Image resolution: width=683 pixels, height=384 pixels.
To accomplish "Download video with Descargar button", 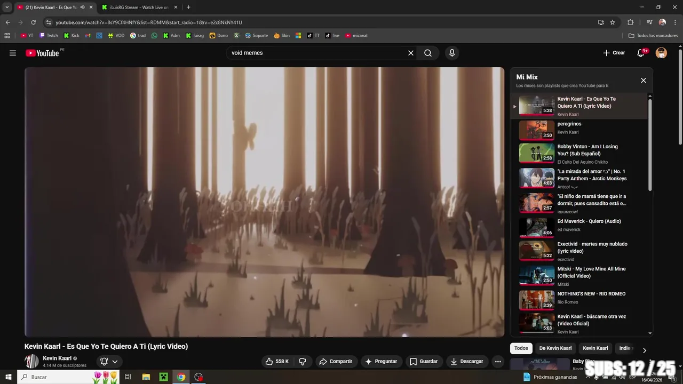I will click(467, 361).
